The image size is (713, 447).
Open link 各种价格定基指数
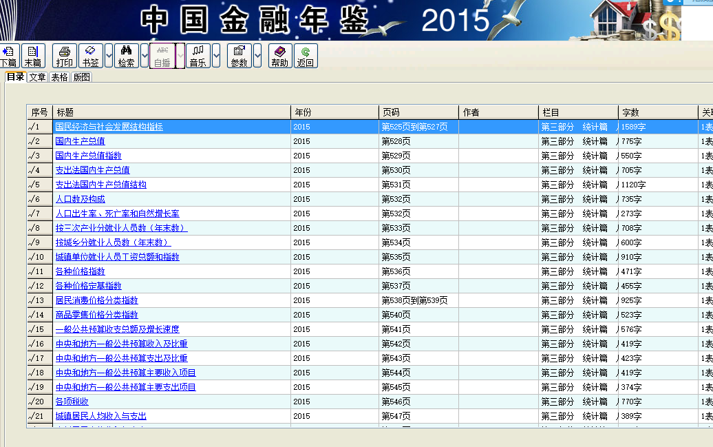(88, 286)
